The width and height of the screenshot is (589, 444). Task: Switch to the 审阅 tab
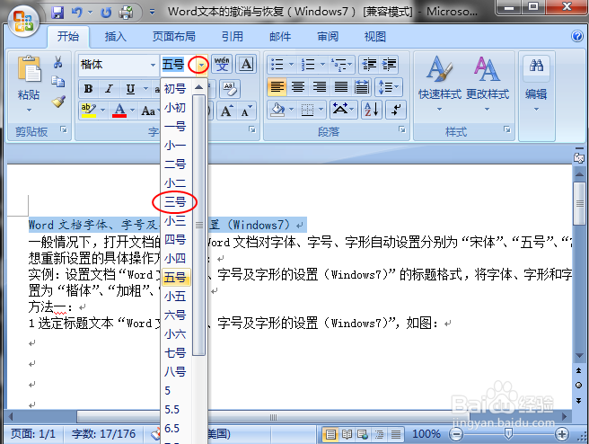pyautogui.click(x=328, y=37)
